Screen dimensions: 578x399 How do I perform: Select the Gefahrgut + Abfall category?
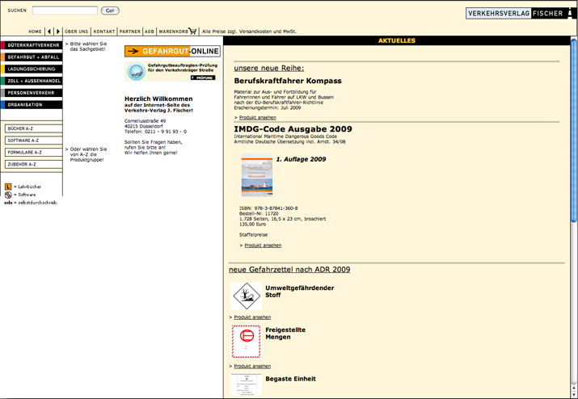[x=32, y=57]
